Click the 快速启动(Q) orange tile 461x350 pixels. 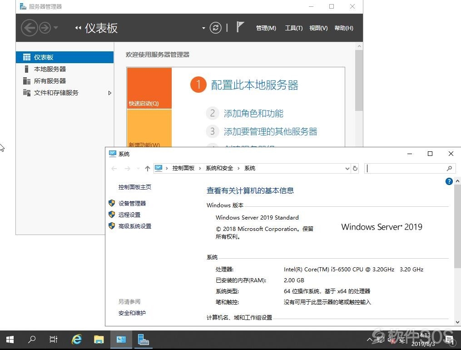pos(149,88)
